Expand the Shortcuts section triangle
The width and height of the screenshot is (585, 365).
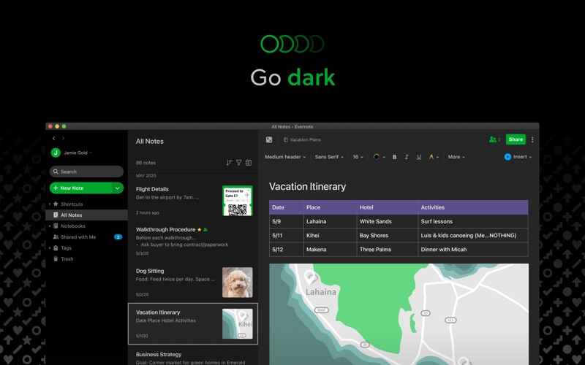point(50,204)
